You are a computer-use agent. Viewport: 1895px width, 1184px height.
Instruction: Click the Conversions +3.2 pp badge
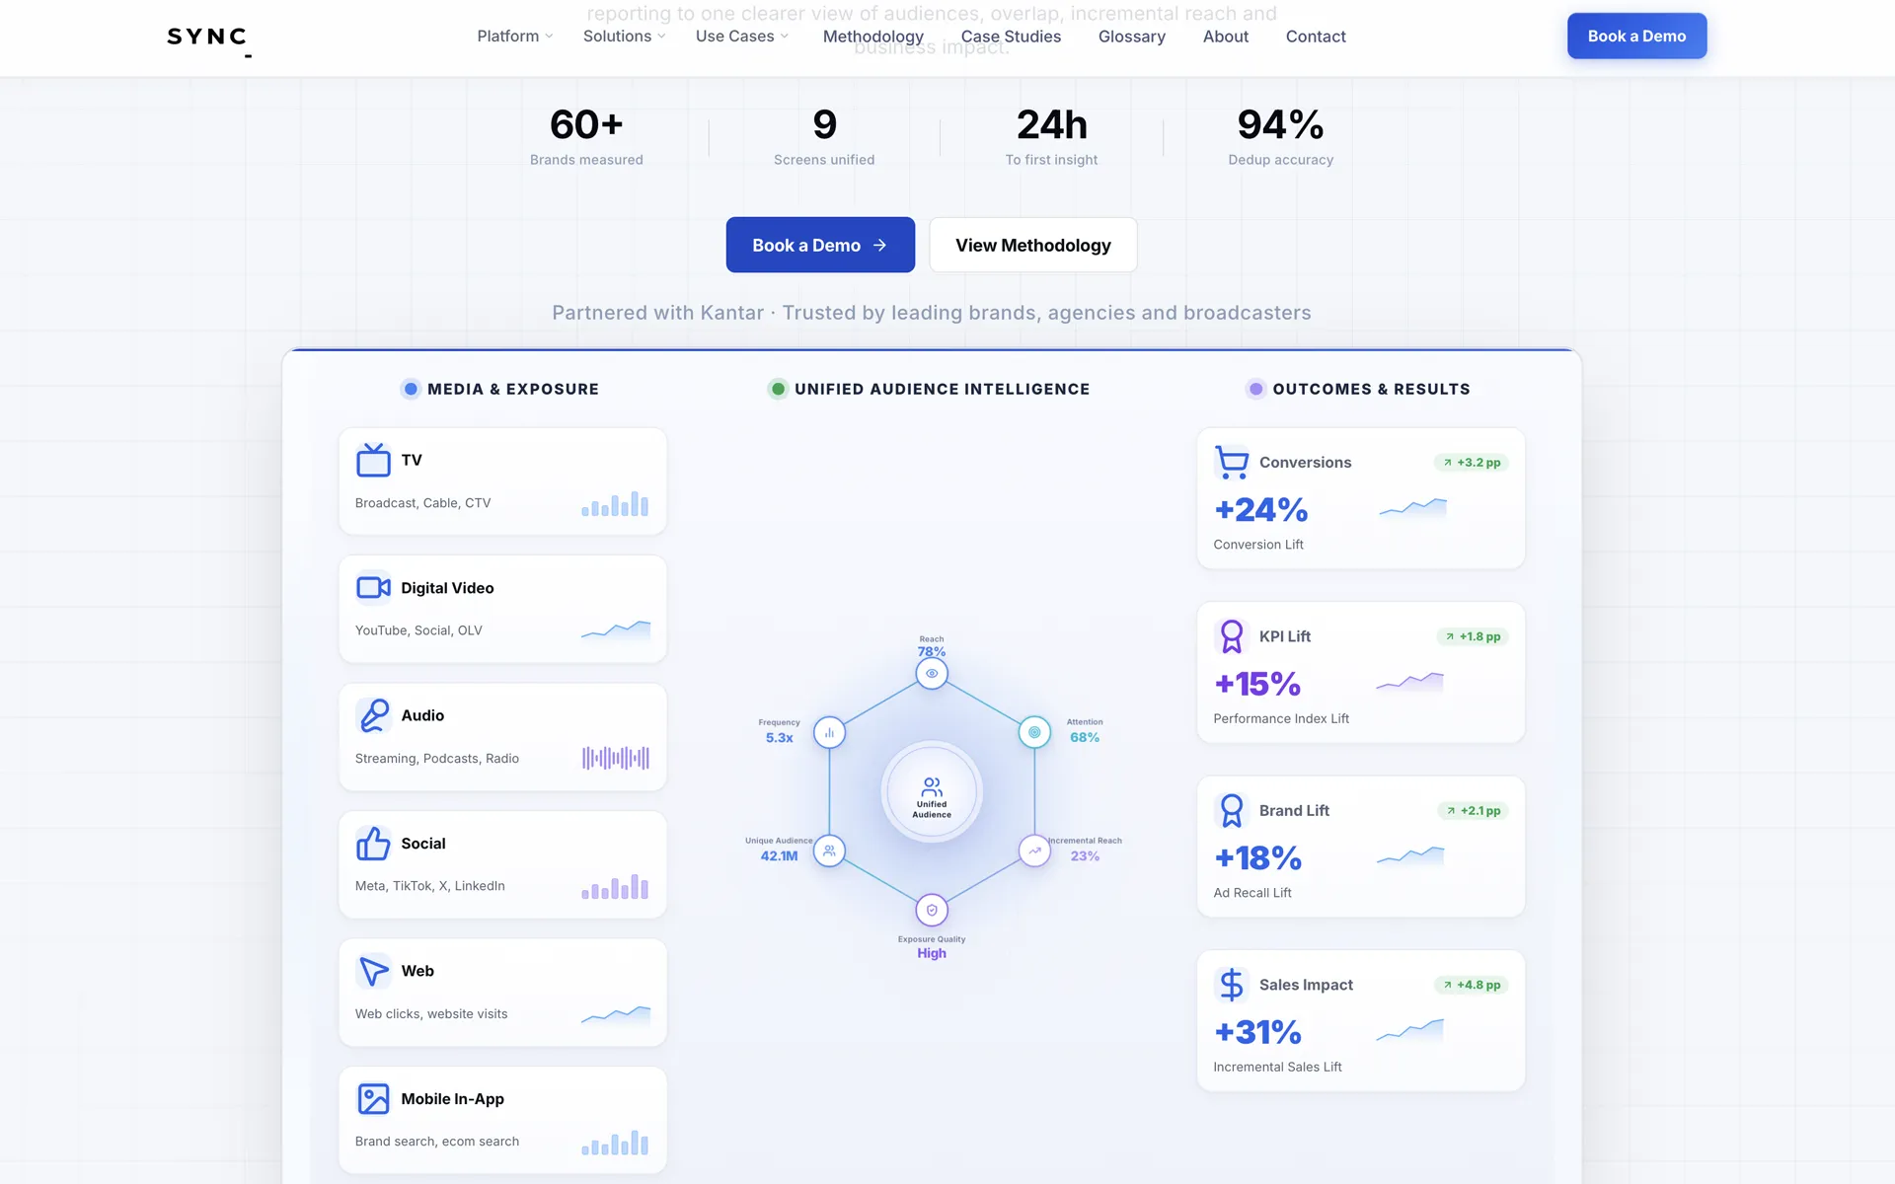pos(1472,463)
